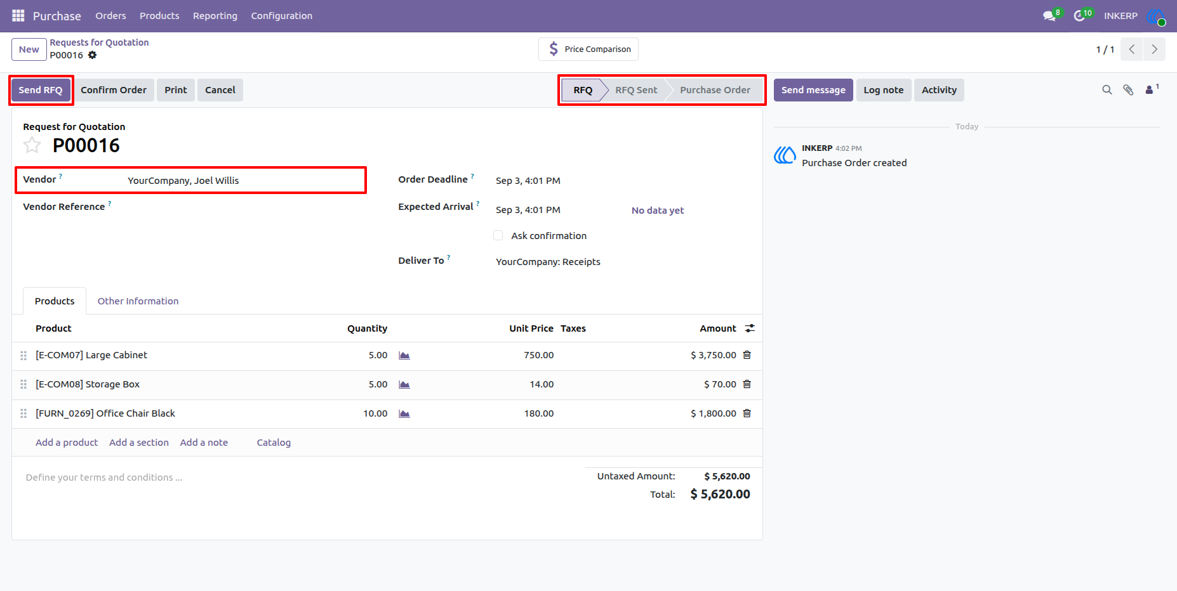
Task: Click the INKERP user avatar
Action: (1156, 16)
